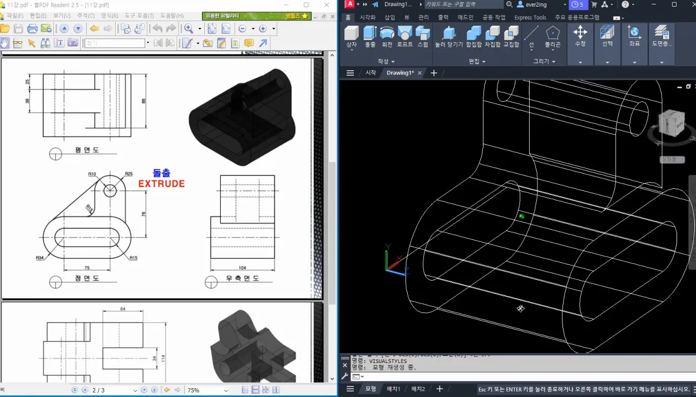This screenshot has width=696, height=397.
Task: Print the PDF using the printer icon
Action: tap(32, 28)
